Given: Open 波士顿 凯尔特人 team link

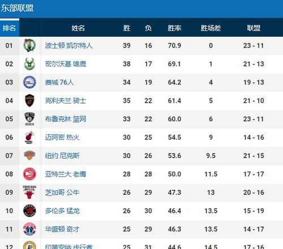Looking at the screenshot, I should [68, 46].
